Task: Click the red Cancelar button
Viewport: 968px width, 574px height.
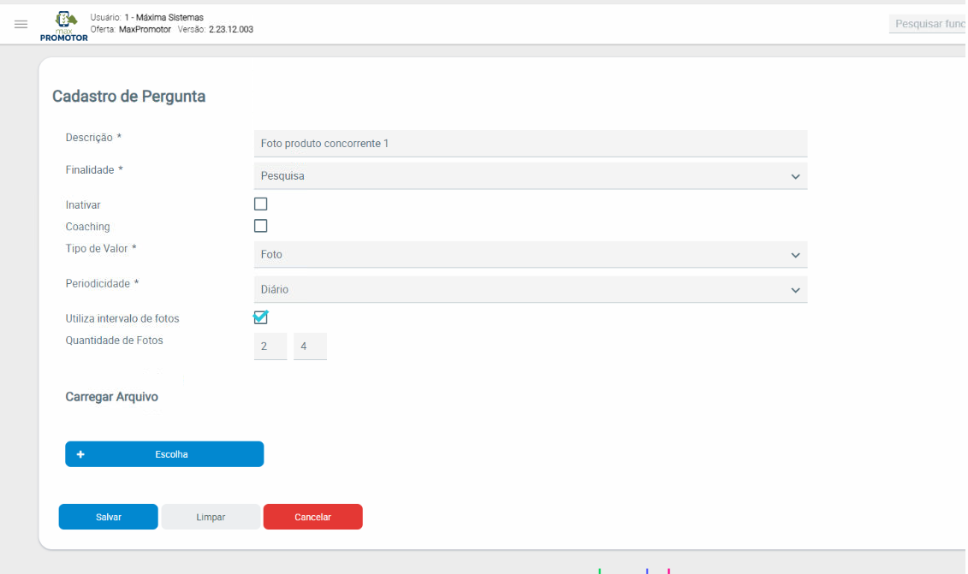Action: (313, 517)
